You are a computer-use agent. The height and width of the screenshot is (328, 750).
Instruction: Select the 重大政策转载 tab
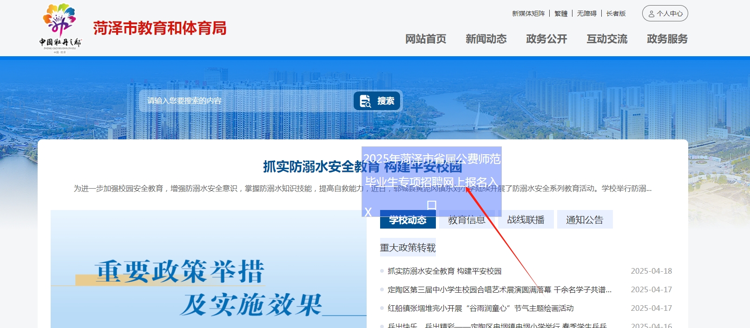[408, 248]
